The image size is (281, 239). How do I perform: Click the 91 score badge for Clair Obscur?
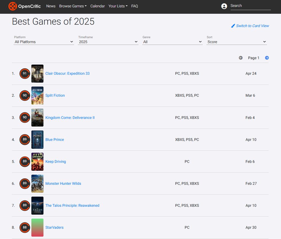[x=25, y=74]
